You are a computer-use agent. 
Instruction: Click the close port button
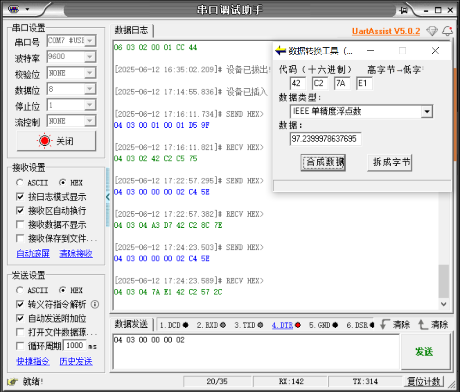(56, 141)
